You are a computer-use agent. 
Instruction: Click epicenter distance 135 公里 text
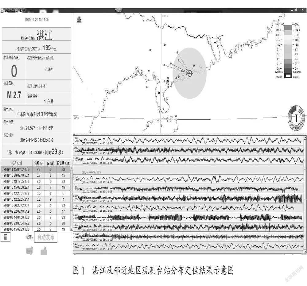49,48
